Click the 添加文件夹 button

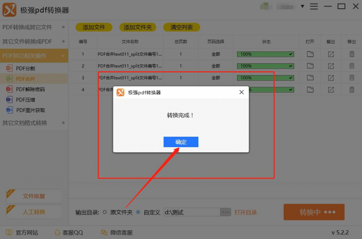138,27
